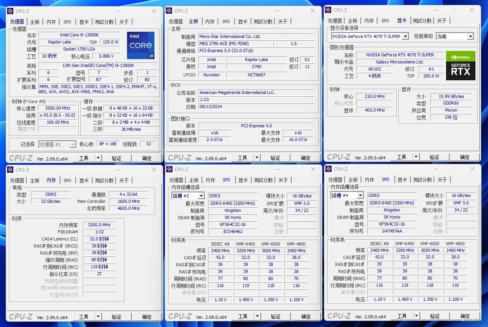Image resolution: width=488 pixels, height=327 pixels.
Task: Click the Intel Core i9 logo badge
Action: (141, 45)
